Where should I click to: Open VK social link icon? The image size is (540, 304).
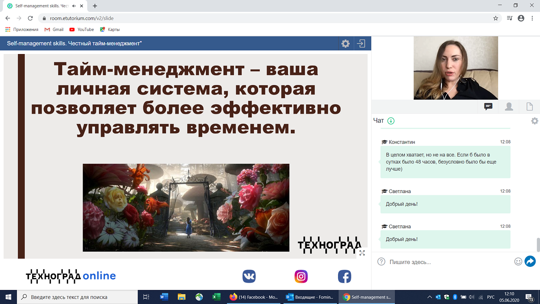(249, 276)
